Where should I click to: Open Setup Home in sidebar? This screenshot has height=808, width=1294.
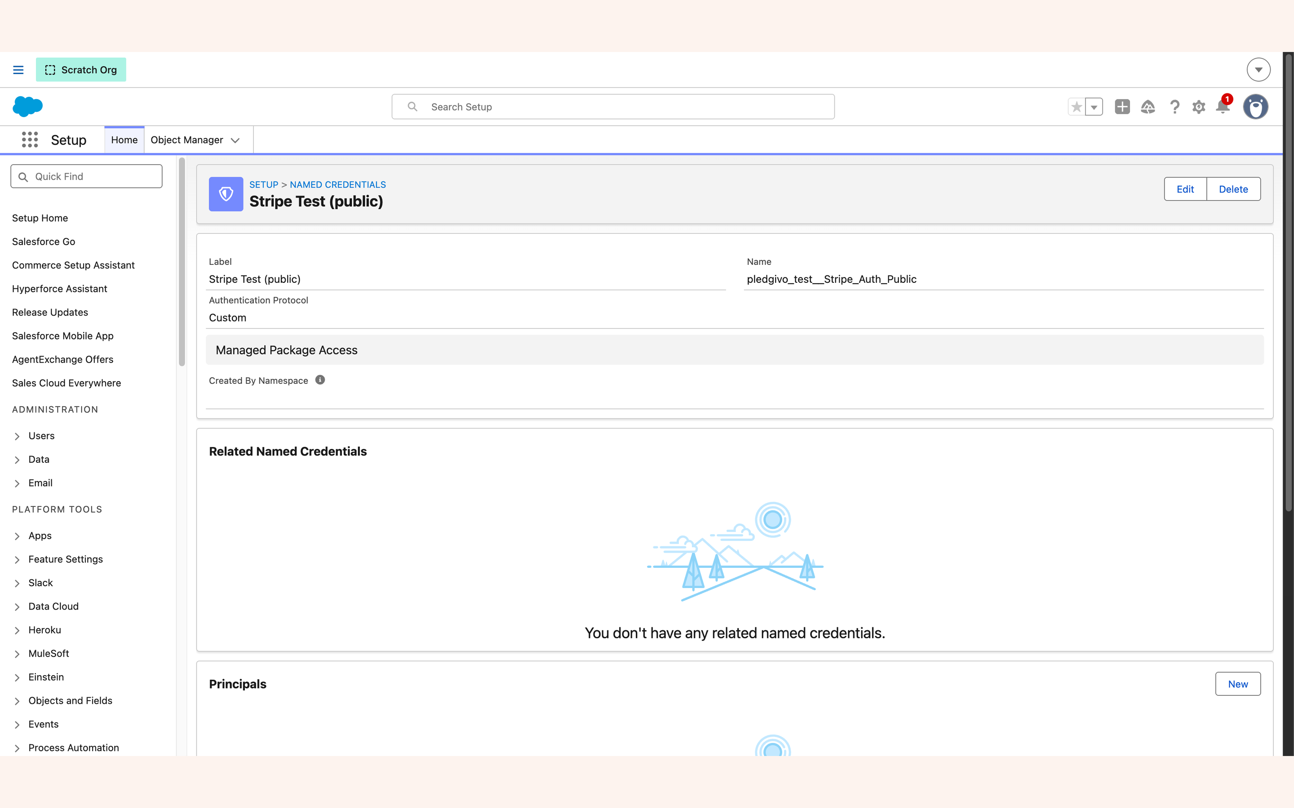click(x=40, y=218)
